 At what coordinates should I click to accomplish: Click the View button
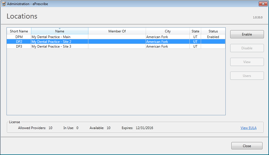click(247, 62)
